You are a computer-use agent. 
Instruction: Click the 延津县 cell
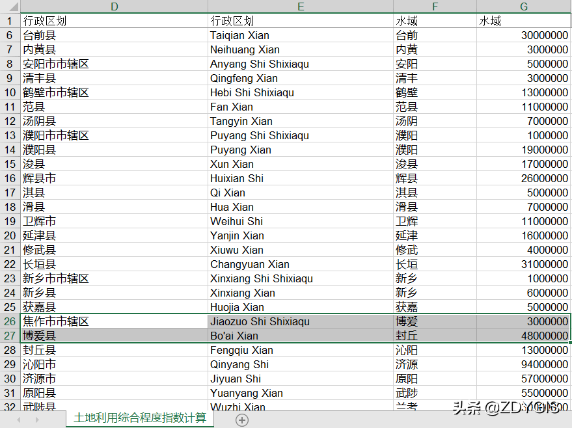coord(114,235)
